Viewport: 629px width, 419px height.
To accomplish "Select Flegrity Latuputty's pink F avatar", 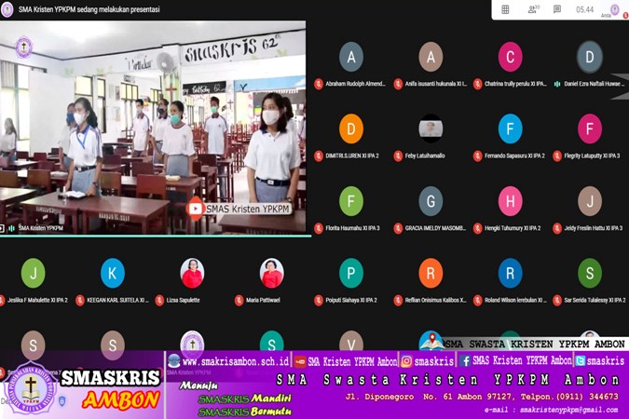I will pyautogui.click(x=590, y=128).
